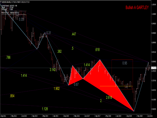Click price level 0.89990 on the axis
The width and height of the screenshot is (157, 118).
(154, 43)
